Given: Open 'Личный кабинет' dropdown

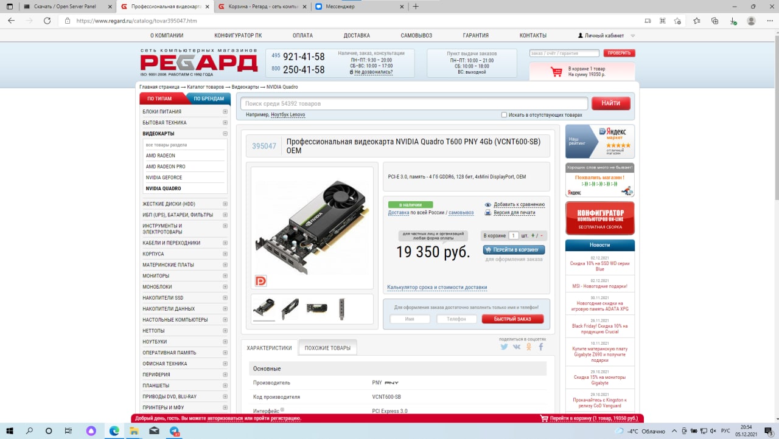Looking at the screenshot, I should click(x=606, y=35).
